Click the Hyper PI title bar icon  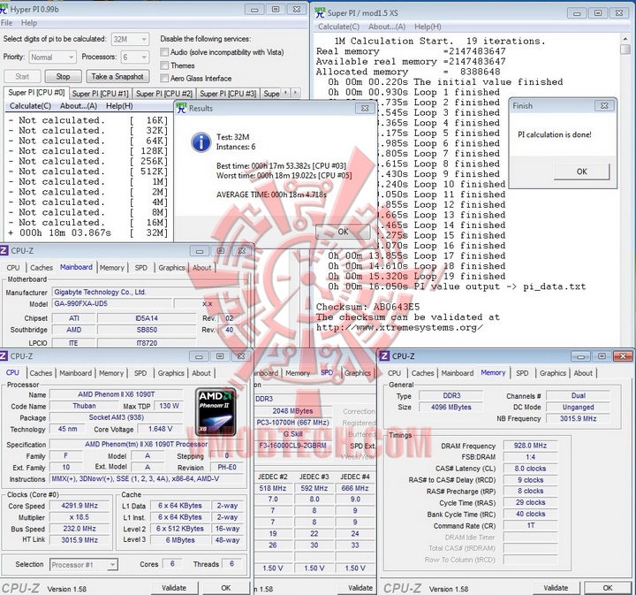tap(4, 9)
